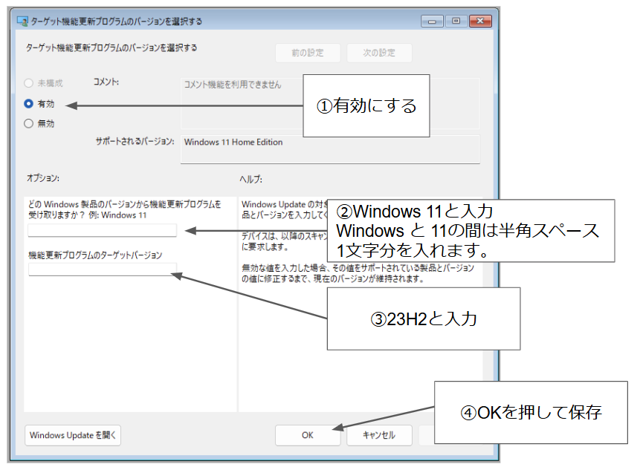Click the サポートされるバージョン label
Screen dimensions: 640x467
tap(135, 142)
